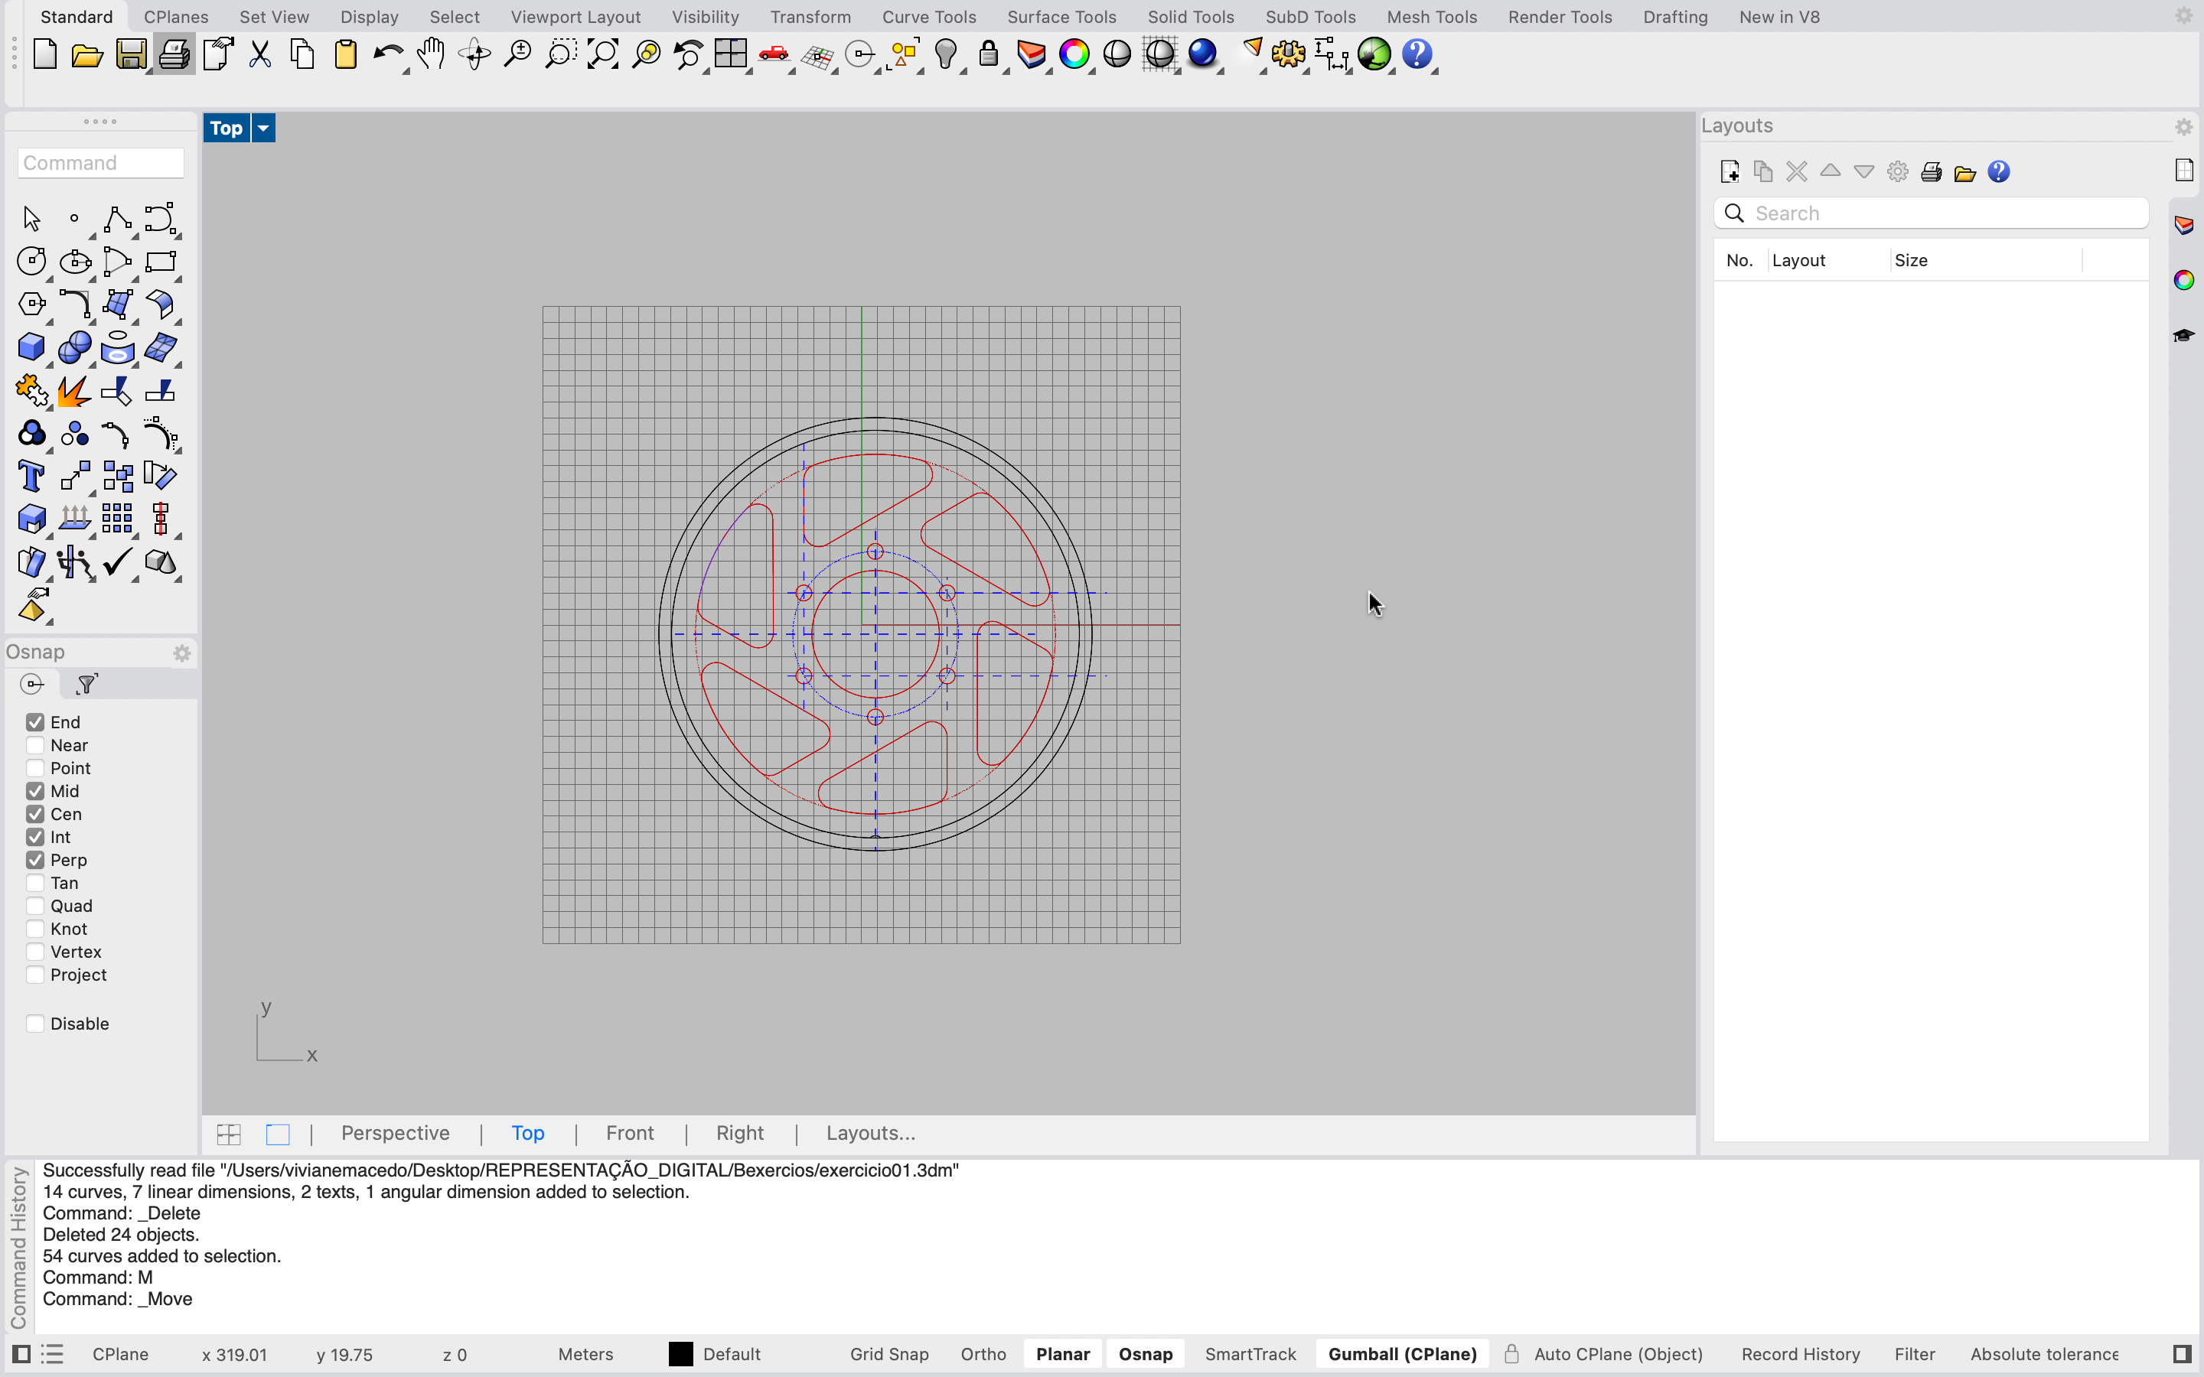Click the Save file icon

pyautogui.click(x=130, y=54)
